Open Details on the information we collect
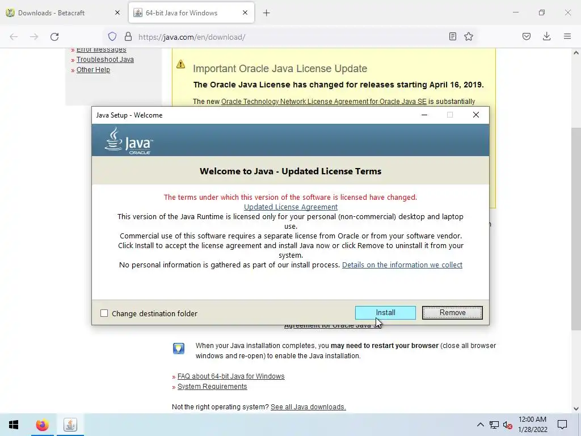This screenshot has height=436, width=581. (402, 265)
